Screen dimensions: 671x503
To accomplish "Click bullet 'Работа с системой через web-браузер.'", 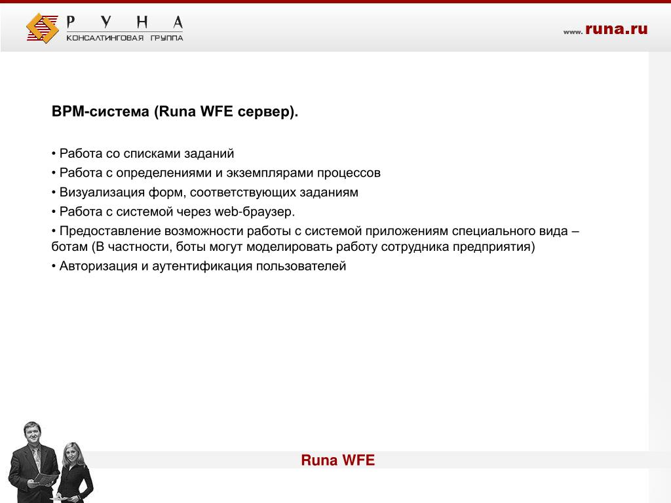I will tap(173, 212).
